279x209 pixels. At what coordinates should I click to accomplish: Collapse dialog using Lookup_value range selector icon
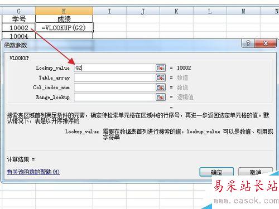(161, 68)
